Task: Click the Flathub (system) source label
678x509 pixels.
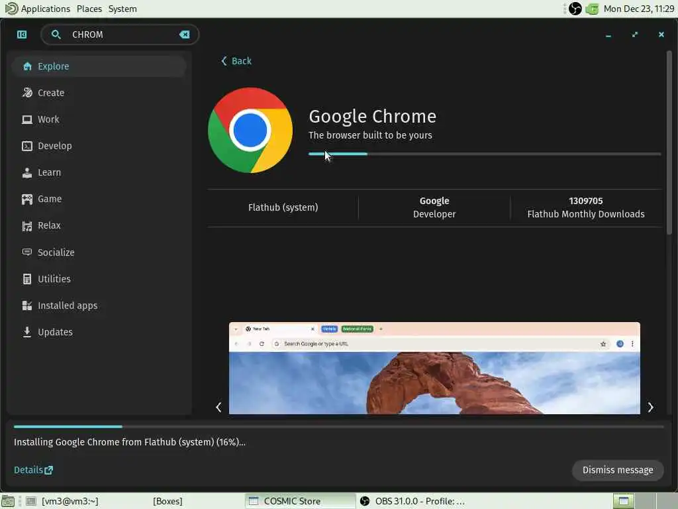Action: click(x=283, y=207)
